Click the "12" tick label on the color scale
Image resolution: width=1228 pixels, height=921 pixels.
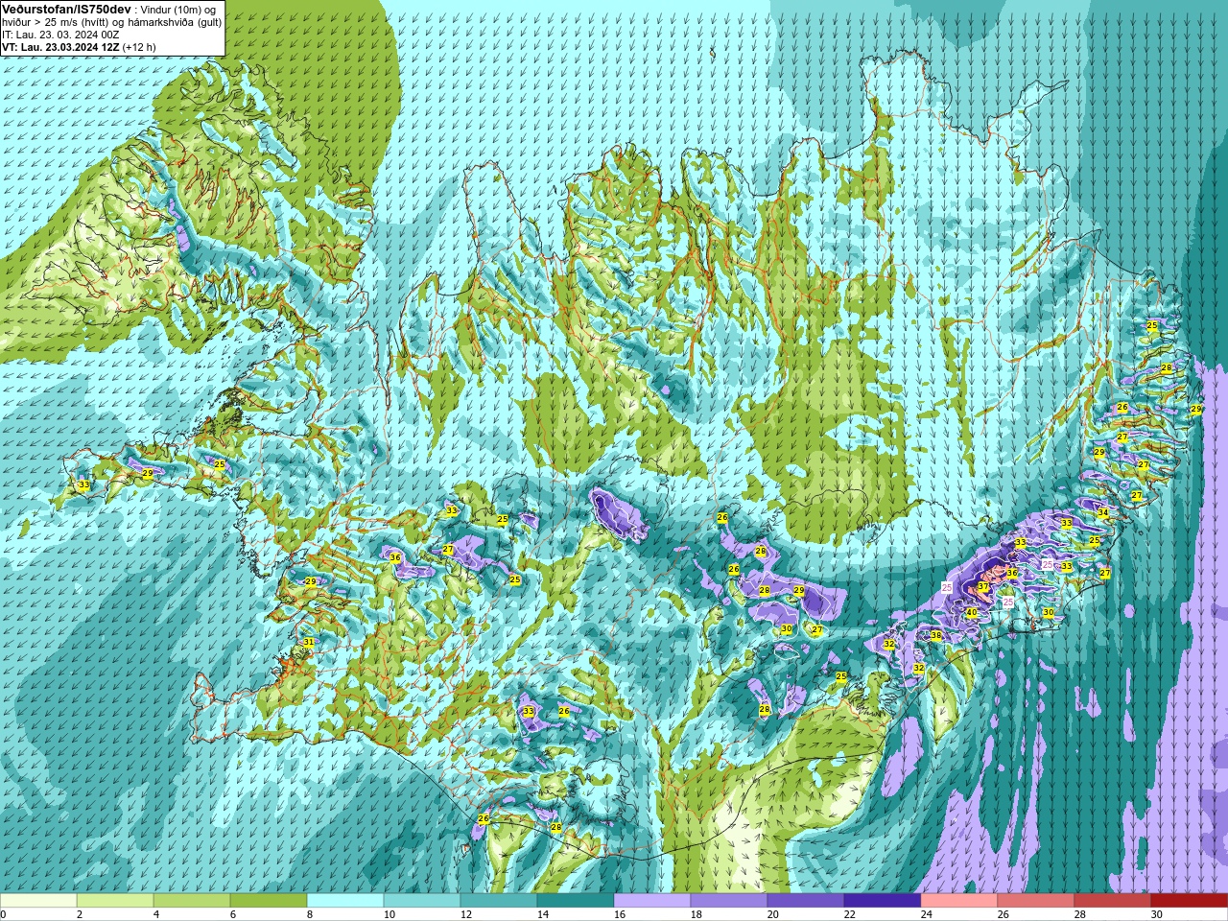coord(467,914)
